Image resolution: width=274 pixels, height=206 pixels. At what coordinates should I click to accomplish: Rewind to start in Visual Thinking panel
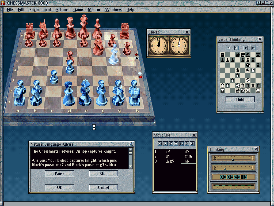[228, 48]
